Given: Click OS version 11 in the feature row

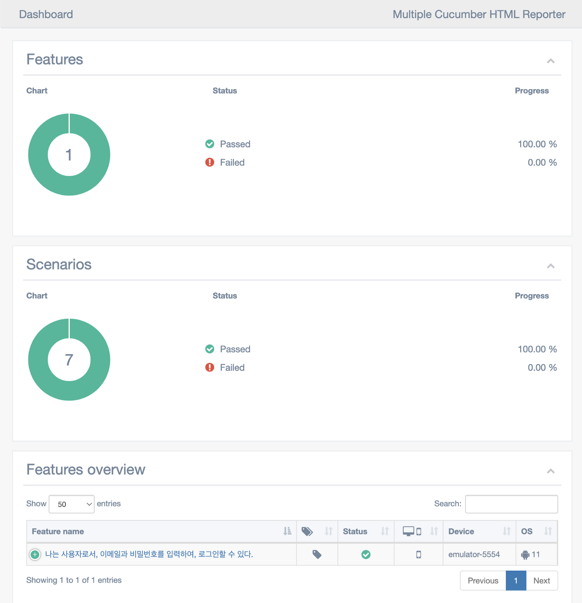Looking at the screenshot, I should [536, 554].
